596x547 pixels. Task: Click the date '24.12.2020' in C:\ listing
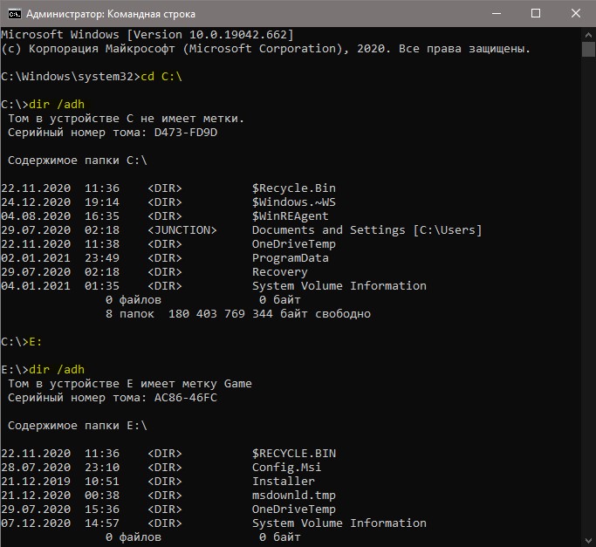(36, 202)
